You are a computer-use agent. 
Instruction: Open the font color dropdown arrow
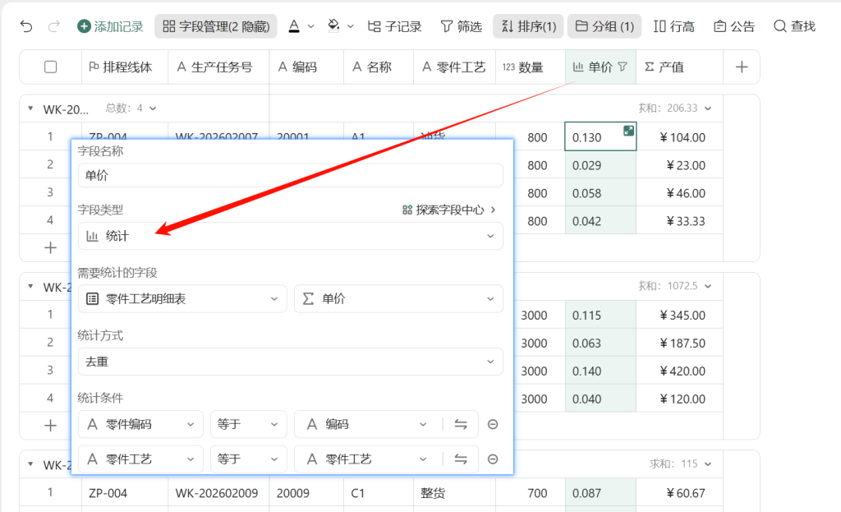point(311,26)
